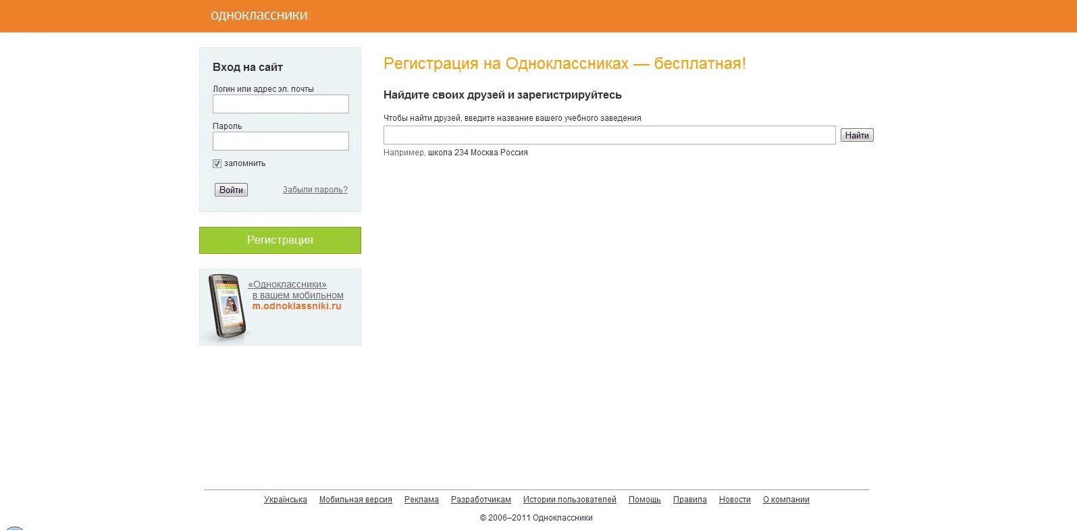Image resolution: width=1077 pixels, height=530 pixels.
Task: Click the mobile phone image
Action: click(x=226, y=307)
